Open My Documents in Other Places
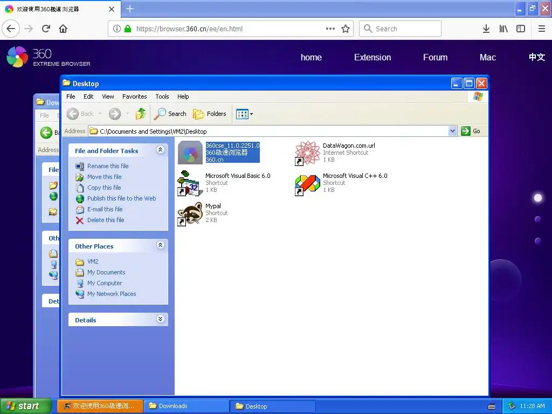Image resolution: width=552 pixels, height=414 pixels. [106, 272]
